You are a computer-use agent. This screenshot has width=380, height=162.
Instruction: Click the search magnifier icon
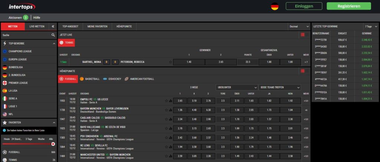point(53,35)
